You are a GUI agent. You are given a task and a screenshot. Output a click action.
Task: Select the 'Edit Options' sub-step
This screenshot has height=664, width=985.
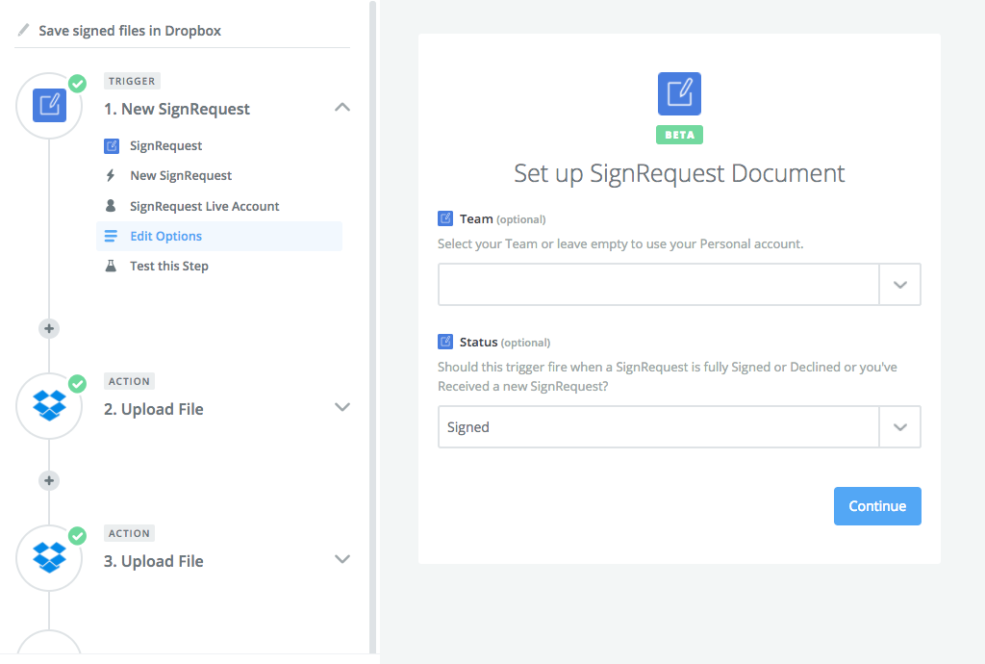tap(219, 236)
